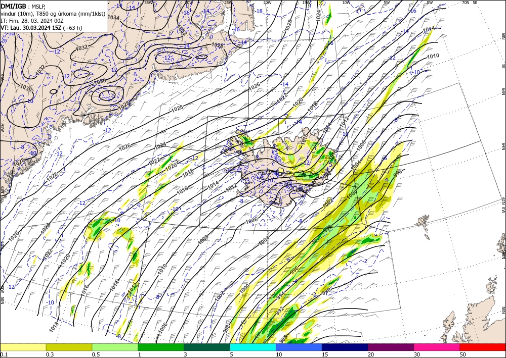Click the '15W' longitude label

(307, 3)
